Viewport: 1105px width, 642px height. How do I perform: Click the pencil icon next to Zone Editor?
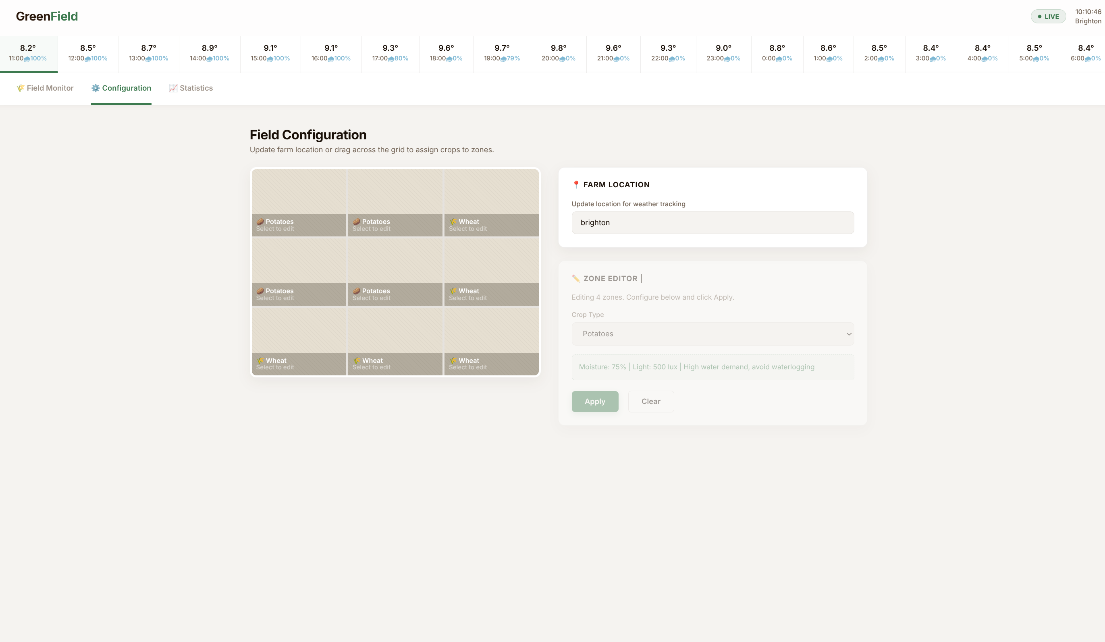pyautogui.click(x=576, y=279)
